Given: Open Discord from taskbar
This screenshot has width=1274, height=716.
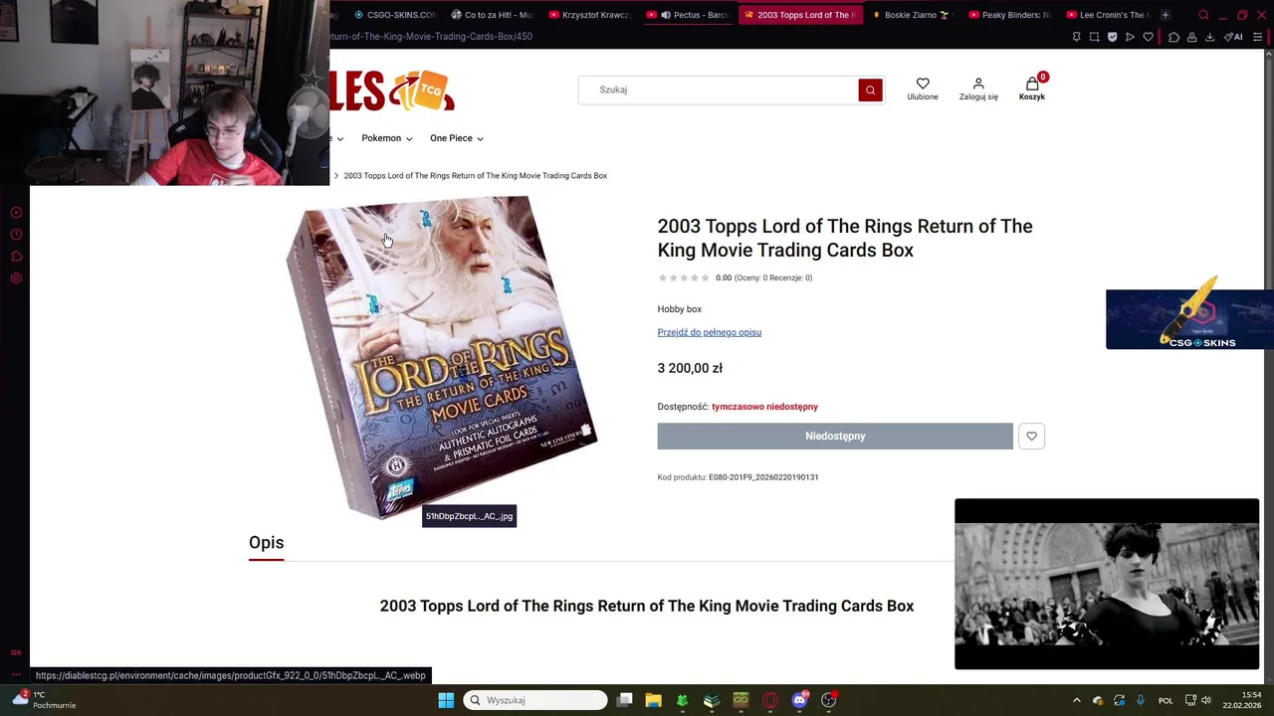Looking at the screenshot, I should (799, 700).
